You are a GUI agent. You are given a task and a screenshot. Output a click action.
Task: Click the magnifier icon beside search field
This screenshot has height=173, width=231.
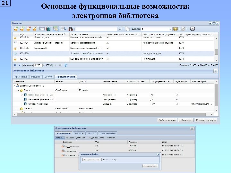(x=120, y=29)
